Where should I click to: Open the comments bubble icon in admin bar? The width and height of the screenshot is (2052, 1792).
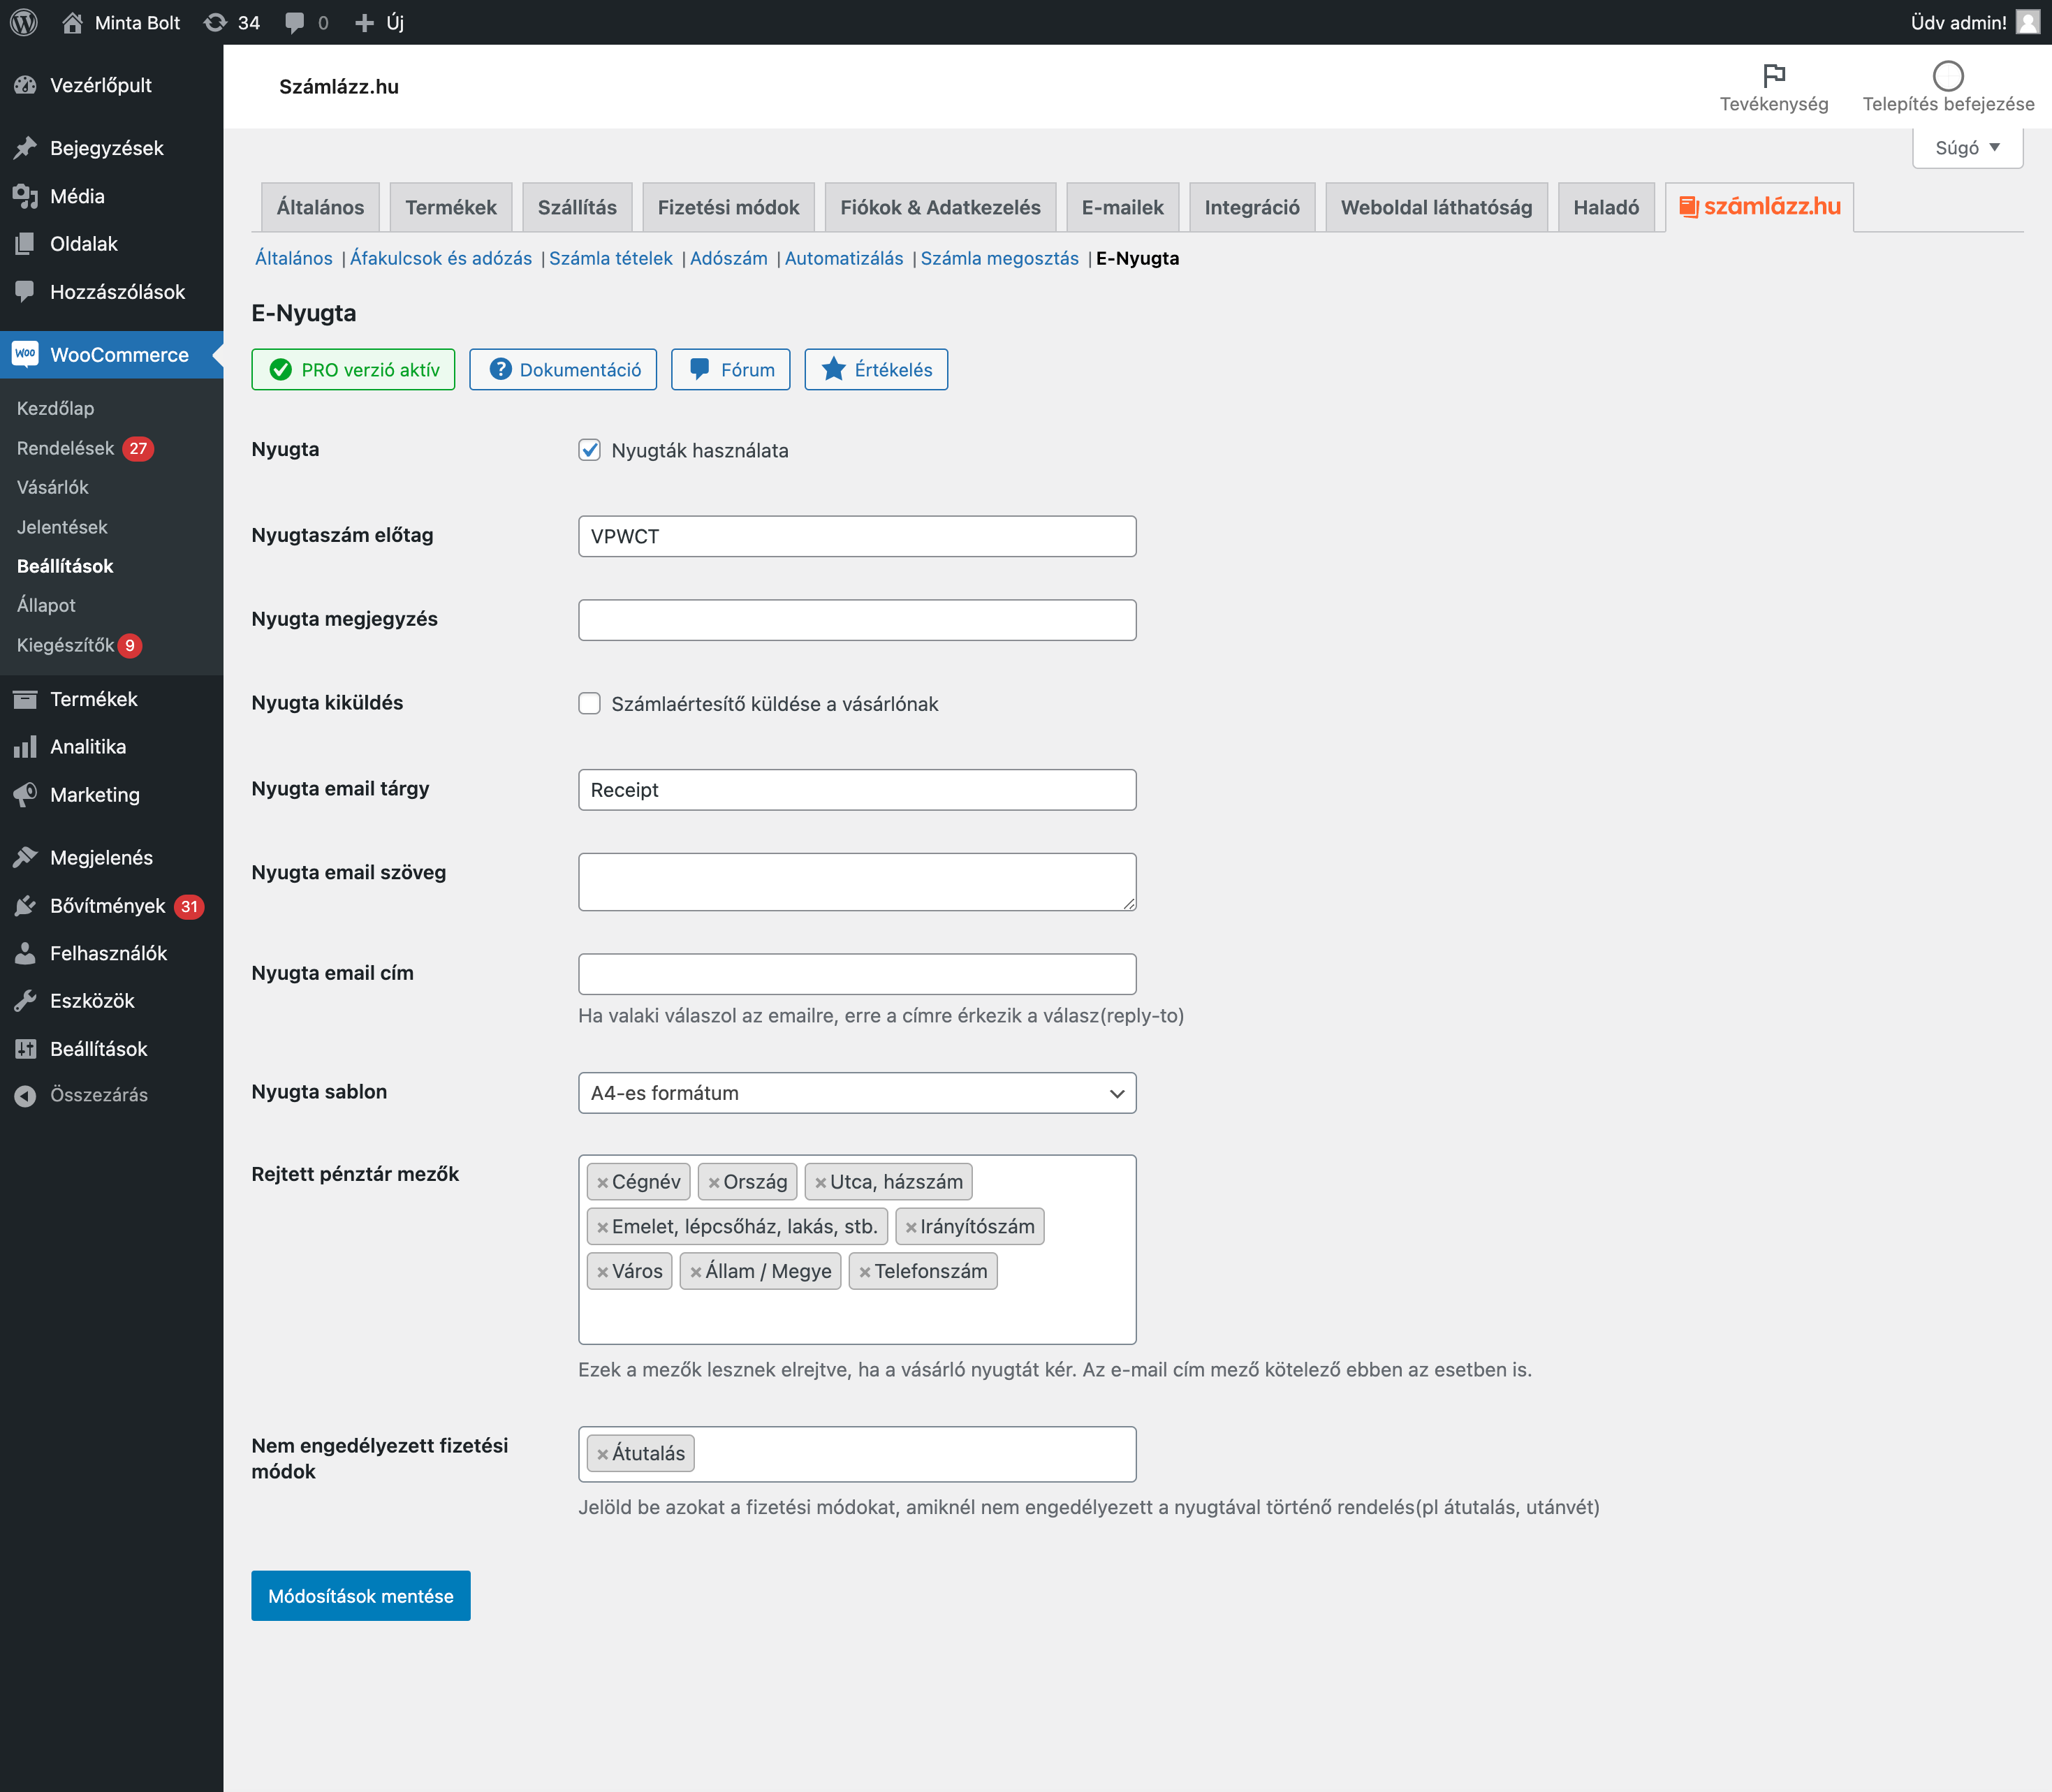click(295, 22)
